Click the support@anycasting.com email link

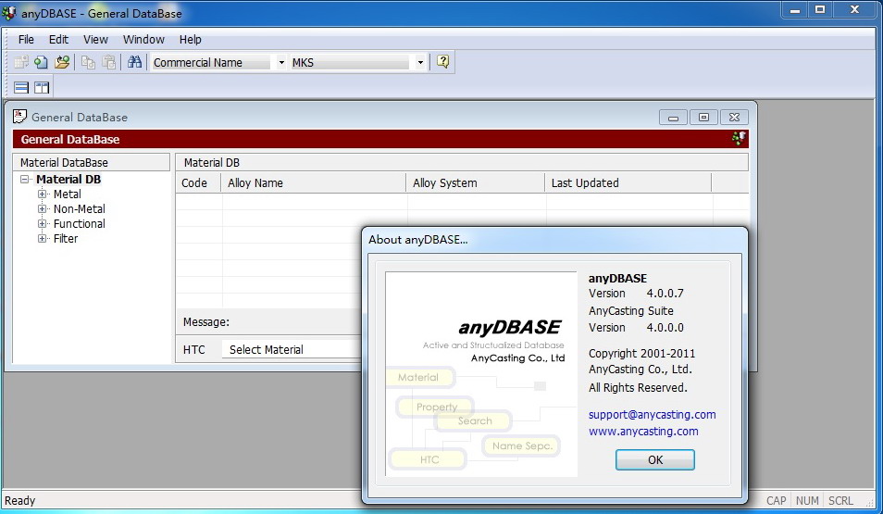(653, 414)
